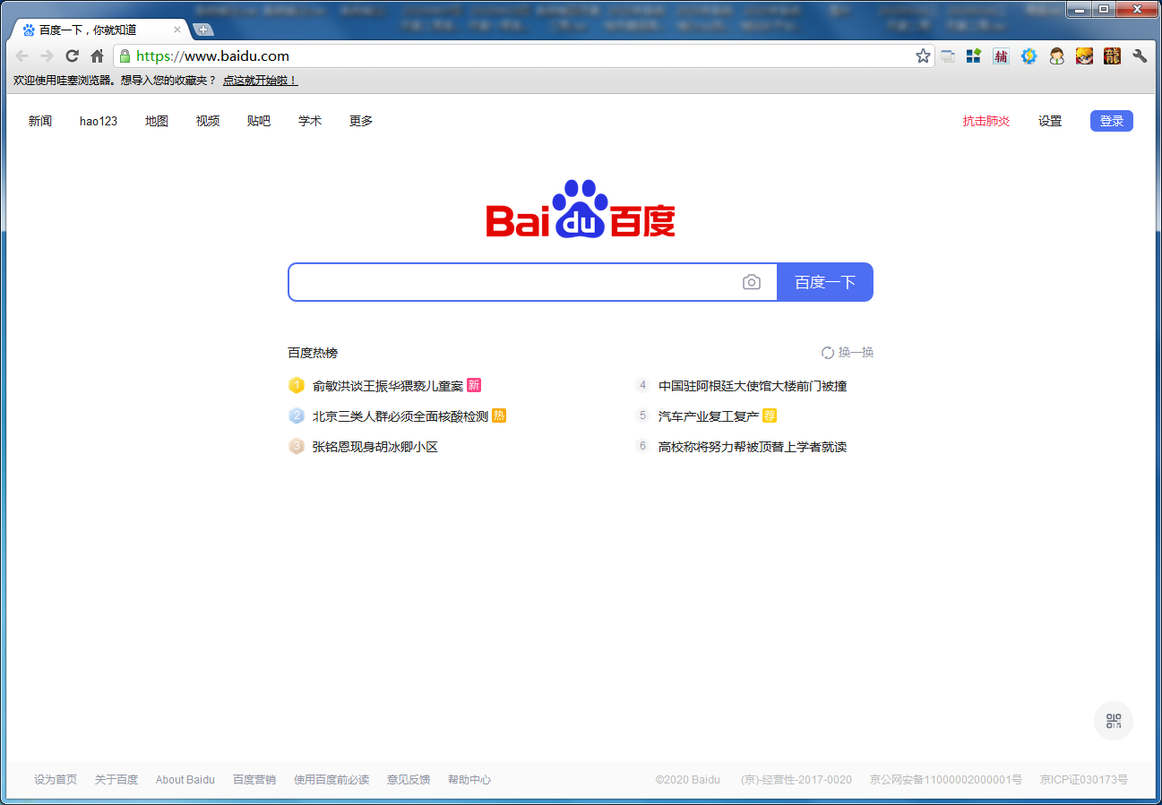Open hot item 俞敏洪谈王振华猥亵儿童案
Image resolution: width=1162 pixels, height=805 pixels.
click(388, 386)
